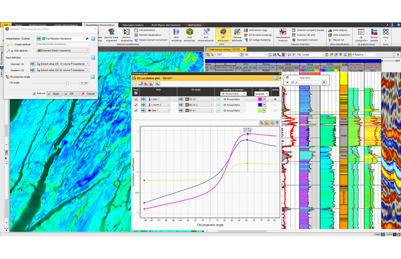Open the Well log to correlate dropdown

pos(245,93)
